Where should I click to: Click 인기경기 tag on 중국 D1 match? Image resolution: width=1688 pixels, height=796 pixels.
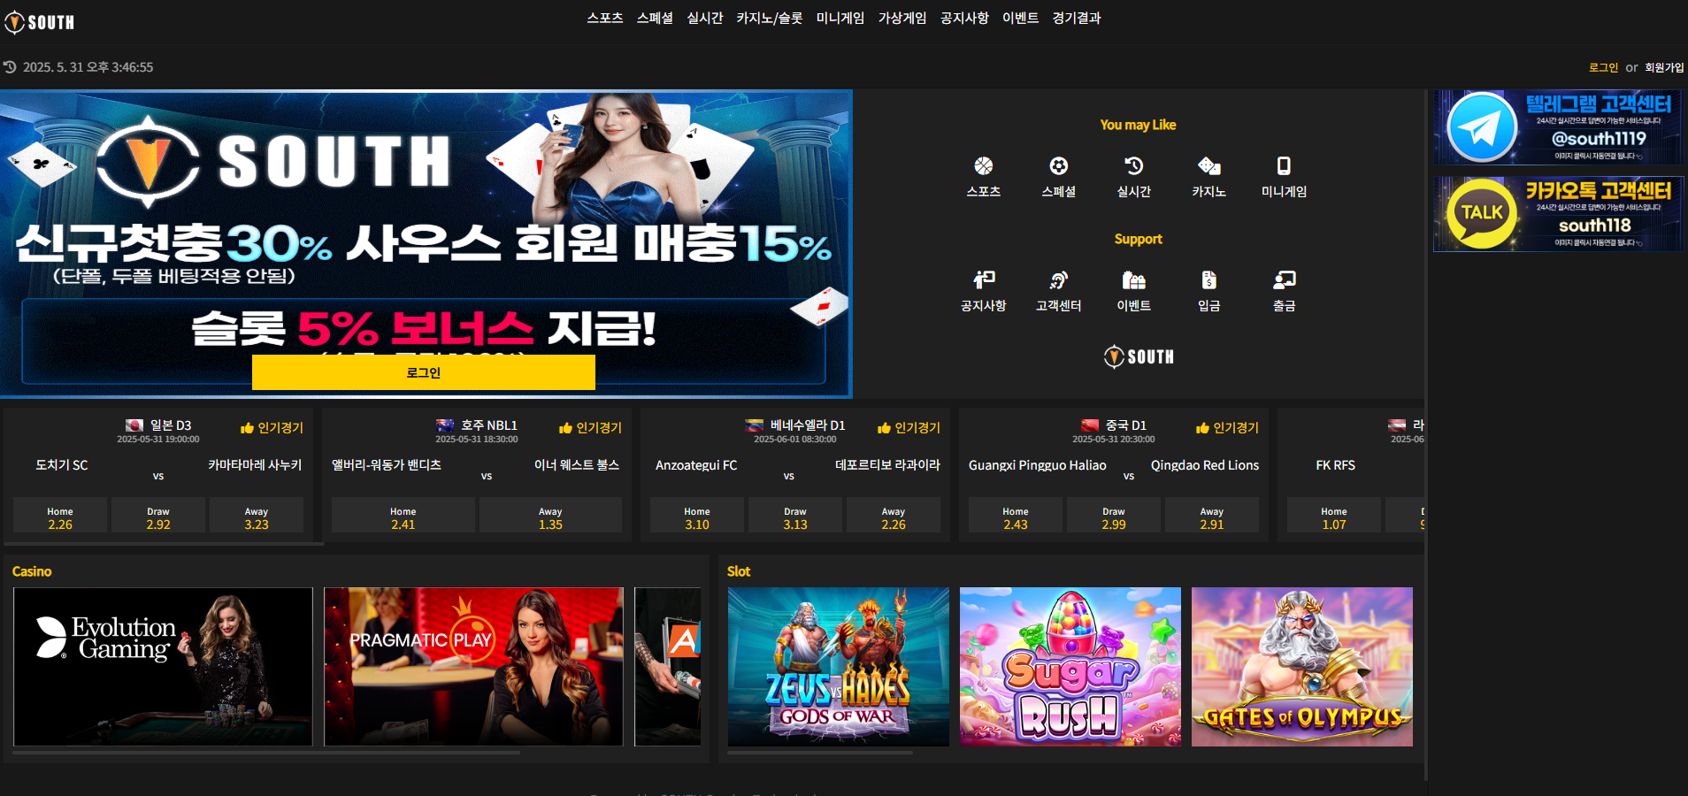[x=1227, y=428]
